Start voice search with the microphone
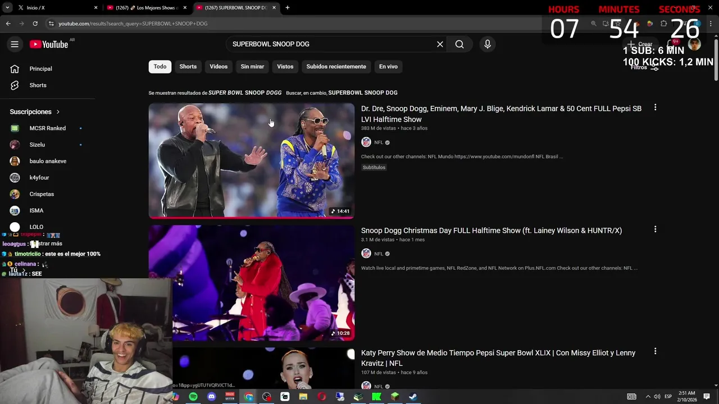The image size is (719, 404). (x=487, y=44)
